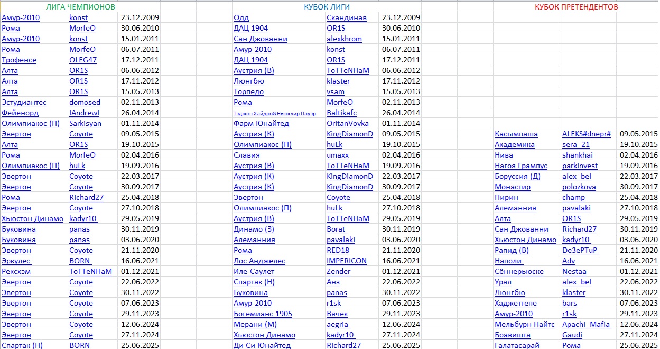Follow the Мельбурн Найтс link
This screenshot has height=349, width=660.
(525, 324)
